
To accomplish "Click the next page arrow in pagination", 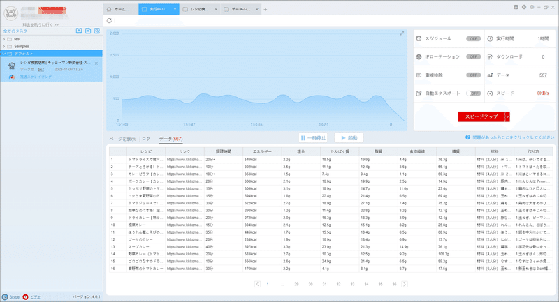I will coord(405,284).
